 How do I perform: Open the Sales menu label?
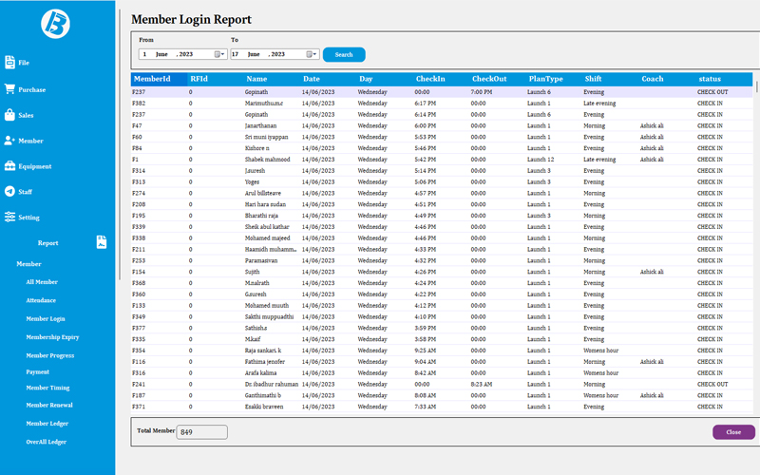click(26, 115)
